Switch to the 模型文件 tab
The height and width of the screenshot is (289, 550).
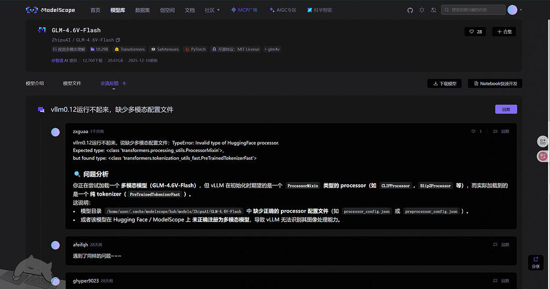pos(72,83)
